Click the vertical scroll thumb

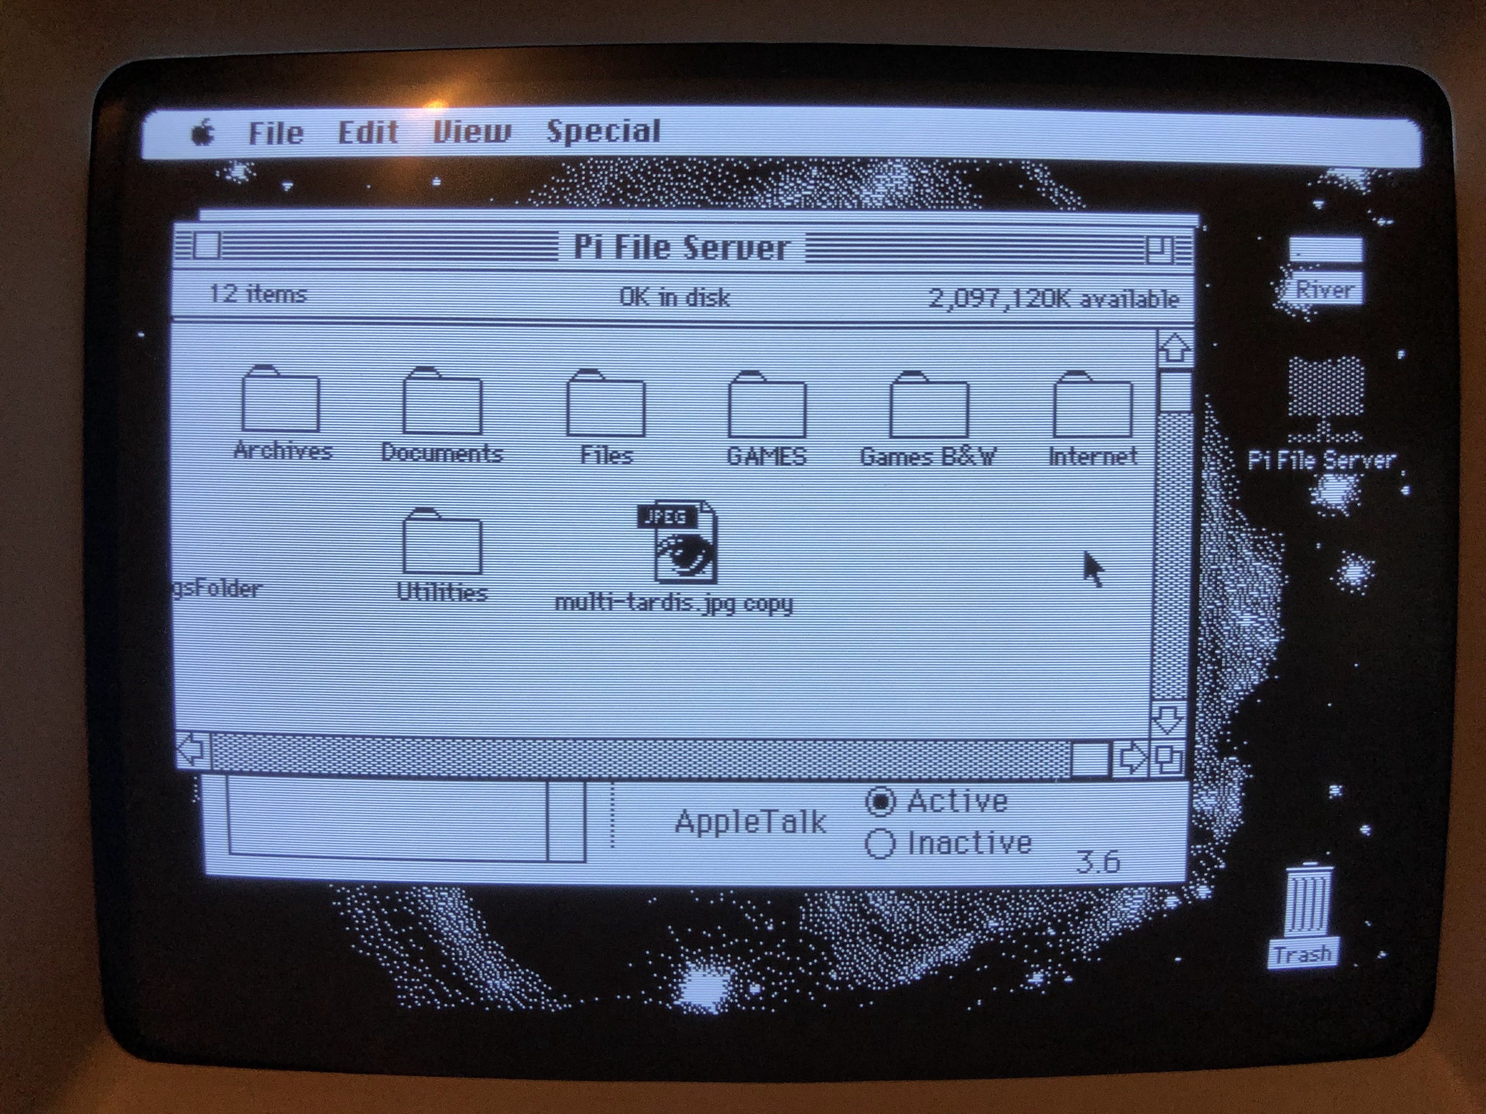pos(1174,392)
